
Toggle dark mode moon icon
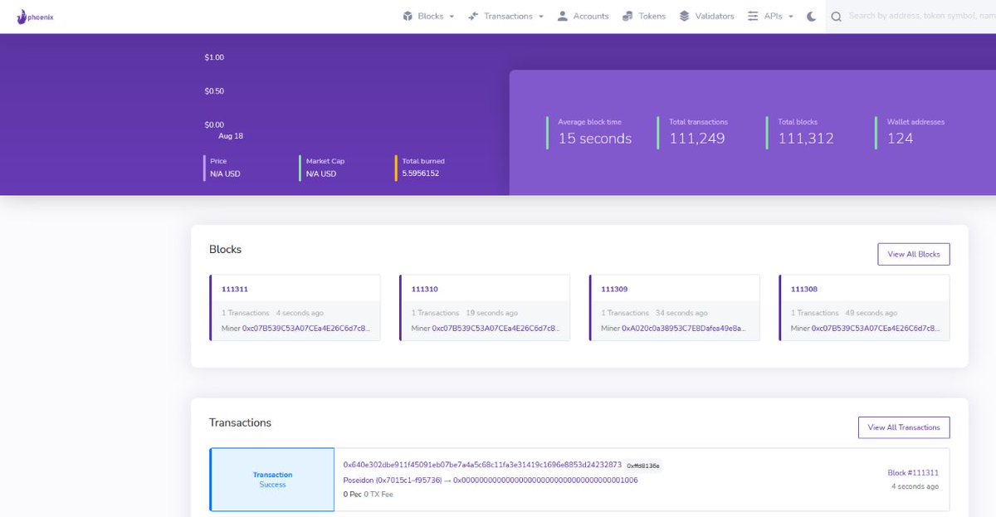tap(812, 16)
